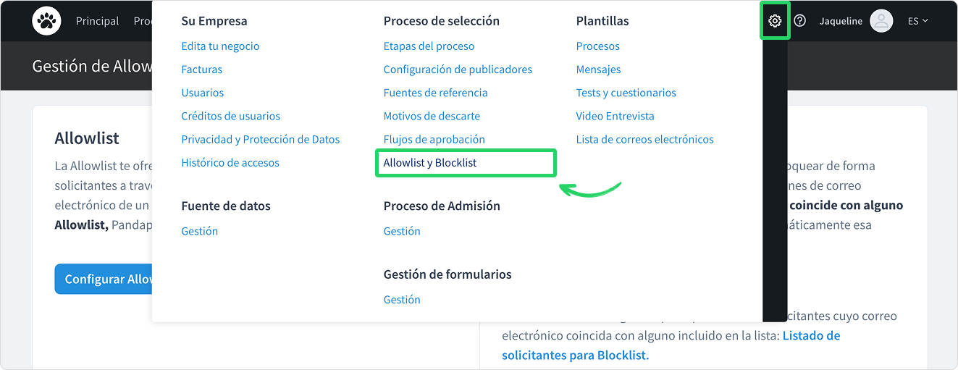Open Edita tu negocio link
Image resolution: width=958 pixels, height=370 pixels.
(220, 46)
